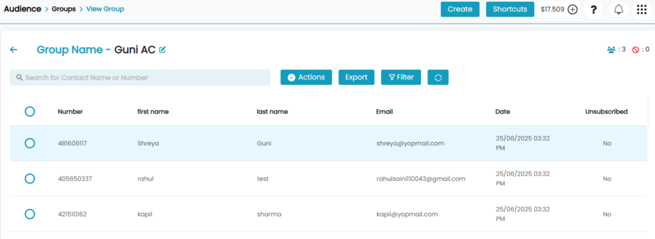Click first name Shreya
Image resolution: width=655 pixels, height=239 pixels.
[x=148, y=143]
